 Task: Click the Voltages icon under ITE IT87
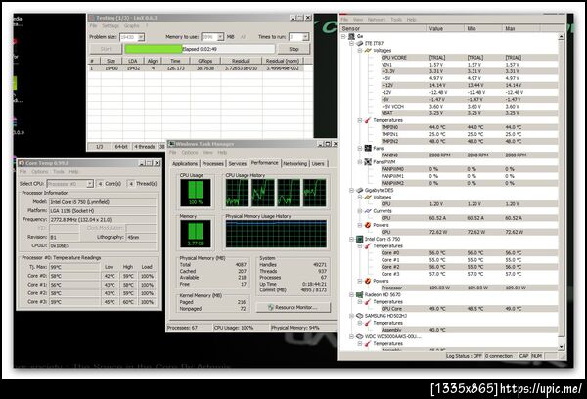[x=368, y=50]
